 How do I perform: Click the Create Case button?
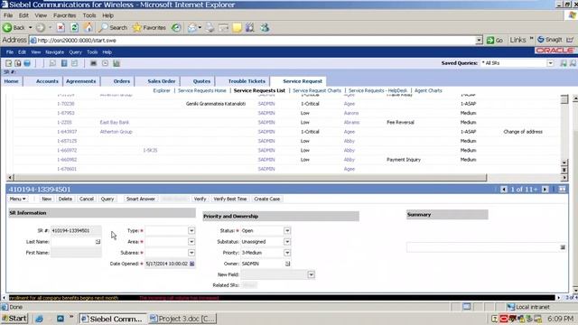pos(267,199)
